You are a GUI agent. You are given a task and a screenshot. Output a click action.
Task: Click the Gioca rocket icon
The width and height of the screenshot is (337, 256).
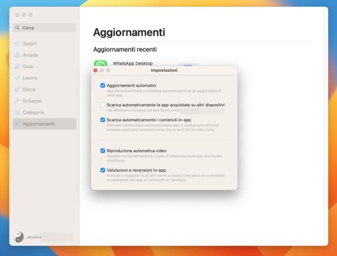pos(17,89)
